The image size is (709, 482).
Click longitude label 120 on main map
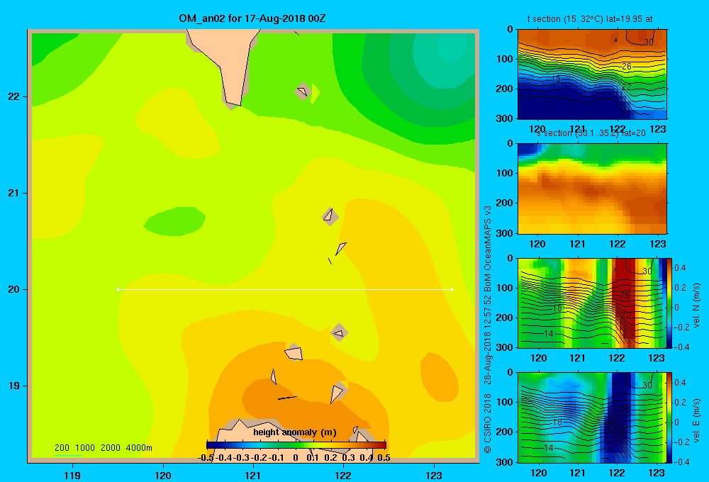[163, 475]
